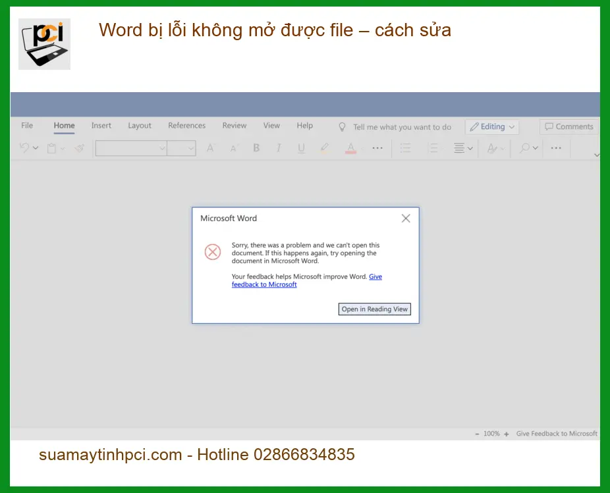
Task: Expand the Find dropdown arrow
Action: tap(536, 148)
